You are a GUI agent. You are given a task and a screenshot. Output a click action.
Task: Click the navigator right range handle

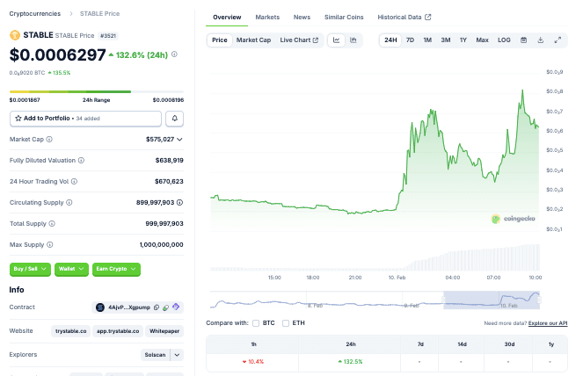pyautogui.click(x=540, y=300)
